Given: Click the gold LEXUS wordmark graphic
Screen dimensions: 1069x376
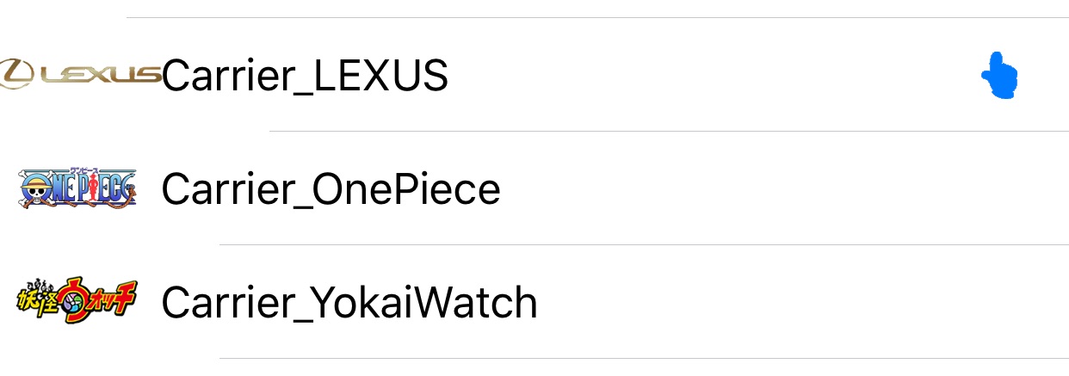Looking at the screenshot, I should [99, 76].
